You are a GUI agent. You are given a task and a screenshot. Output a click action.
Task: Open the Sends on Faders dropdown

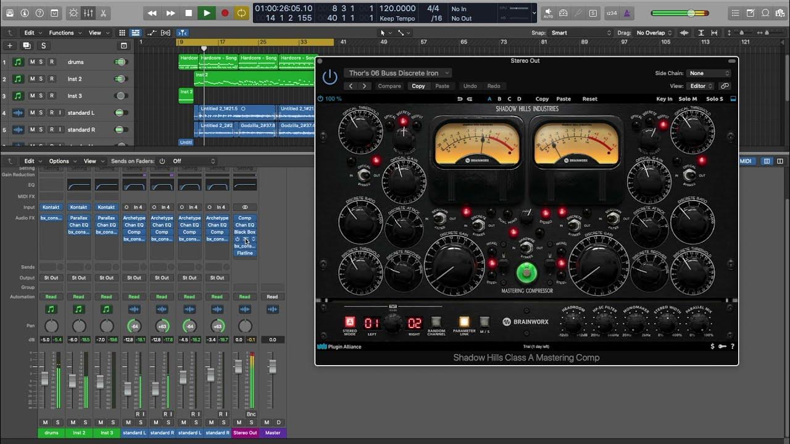click(x=194, y=161)
